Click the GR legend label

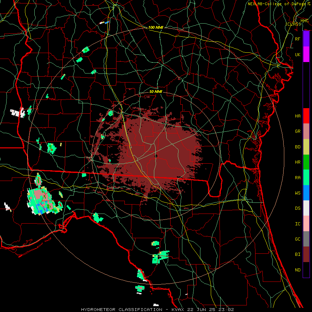297,131
